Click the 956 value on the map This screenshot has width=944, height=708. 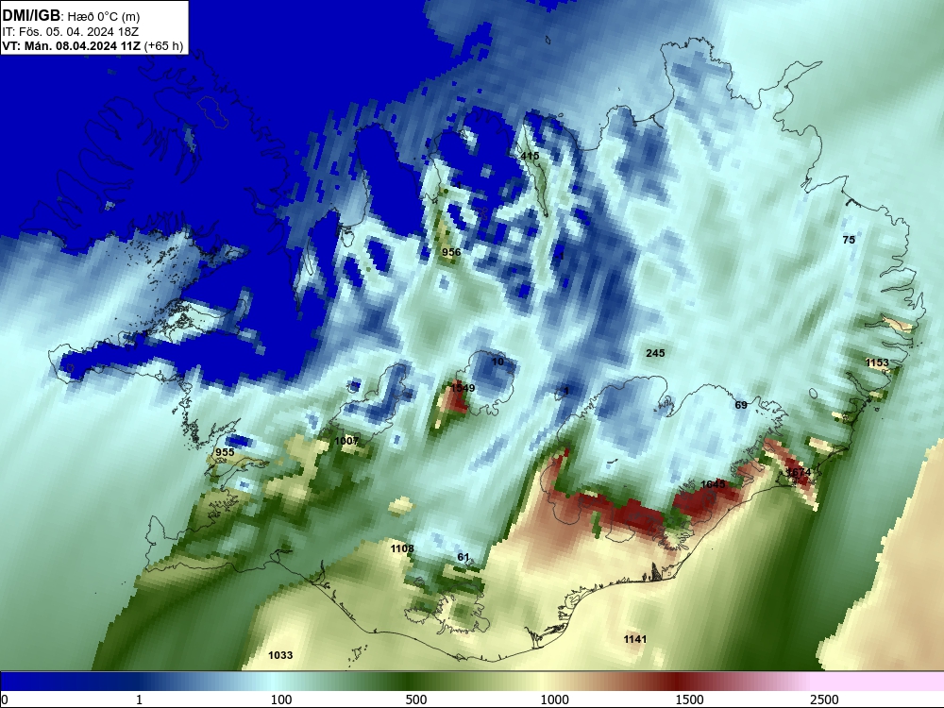pos(451,252)
